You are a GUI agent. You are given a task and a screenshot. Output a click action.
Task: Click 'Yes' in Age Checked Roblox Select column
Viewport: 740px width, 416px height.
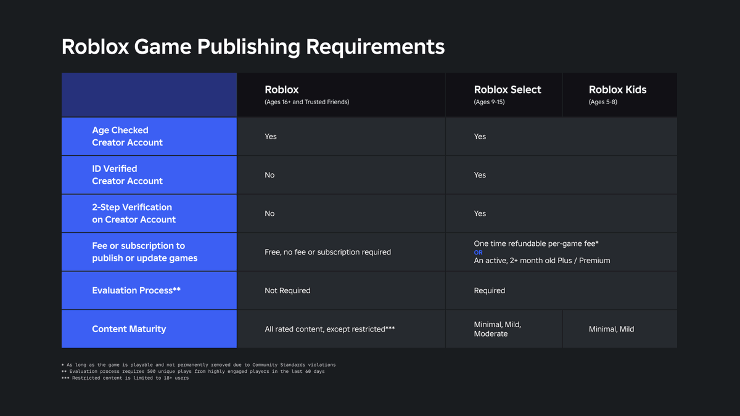pyautogui.click(x=480, y=136)
